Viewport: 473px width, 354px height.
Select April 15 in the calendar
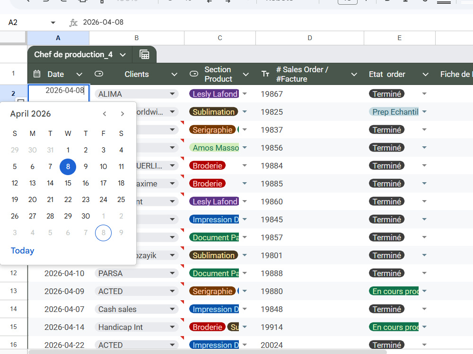pos(68,183)
